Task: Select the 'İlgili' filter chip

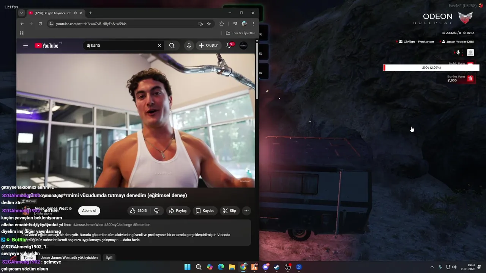Action: coord(109,257)
